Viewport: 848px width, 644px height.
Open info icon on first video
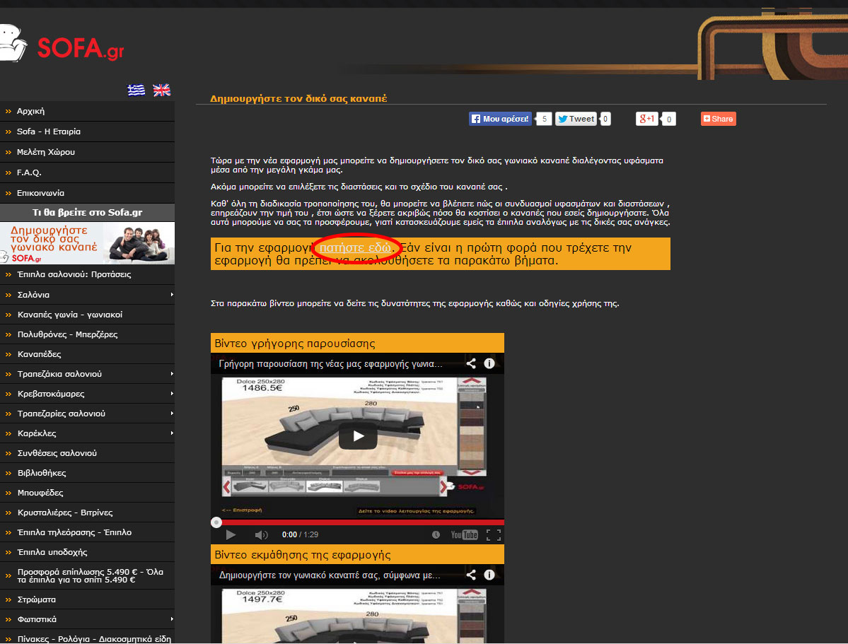point(489,364)
